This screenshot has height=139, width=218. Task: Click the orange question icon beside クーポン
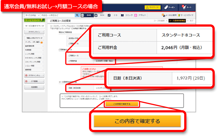click(x=41, y=42)
